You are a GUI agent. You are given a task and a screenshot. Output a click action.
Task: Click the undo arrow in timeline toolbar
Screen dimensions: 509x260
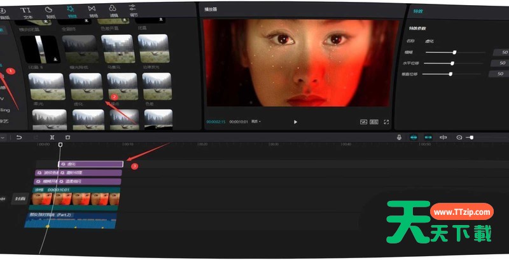tap(19, 137)
